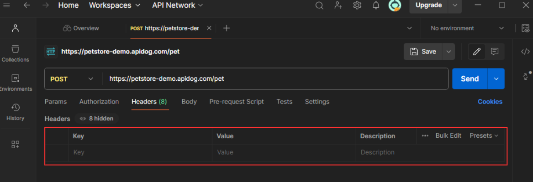Click Bulk Edit
The width and height of the screenshot is (533, 182).
click(x=449, y=135)
